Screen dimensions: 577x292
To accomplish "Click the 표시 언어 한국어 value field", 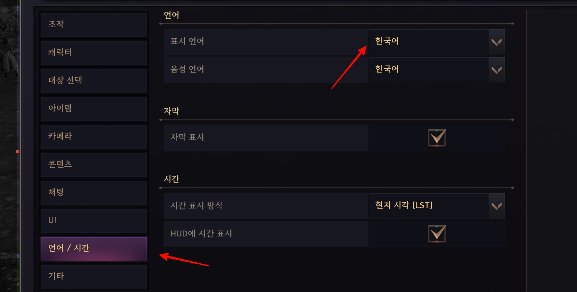I will [x=428, y=42].
